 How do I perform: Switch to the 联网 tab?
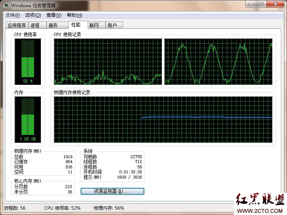point(96,25)
